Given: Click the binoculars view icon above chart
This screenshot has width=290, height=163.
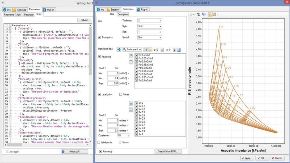Looking at the screenshot, I should (x=198, y=14).
